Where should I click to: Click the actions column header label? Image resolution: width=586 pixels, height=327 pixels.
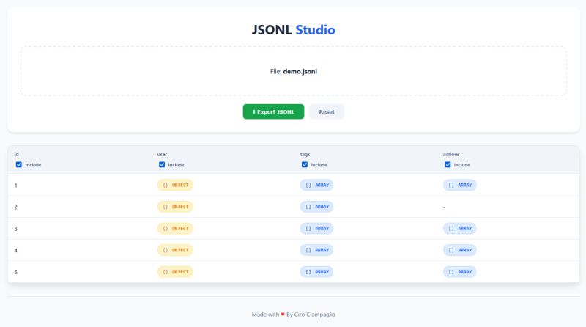pos(451,154)
